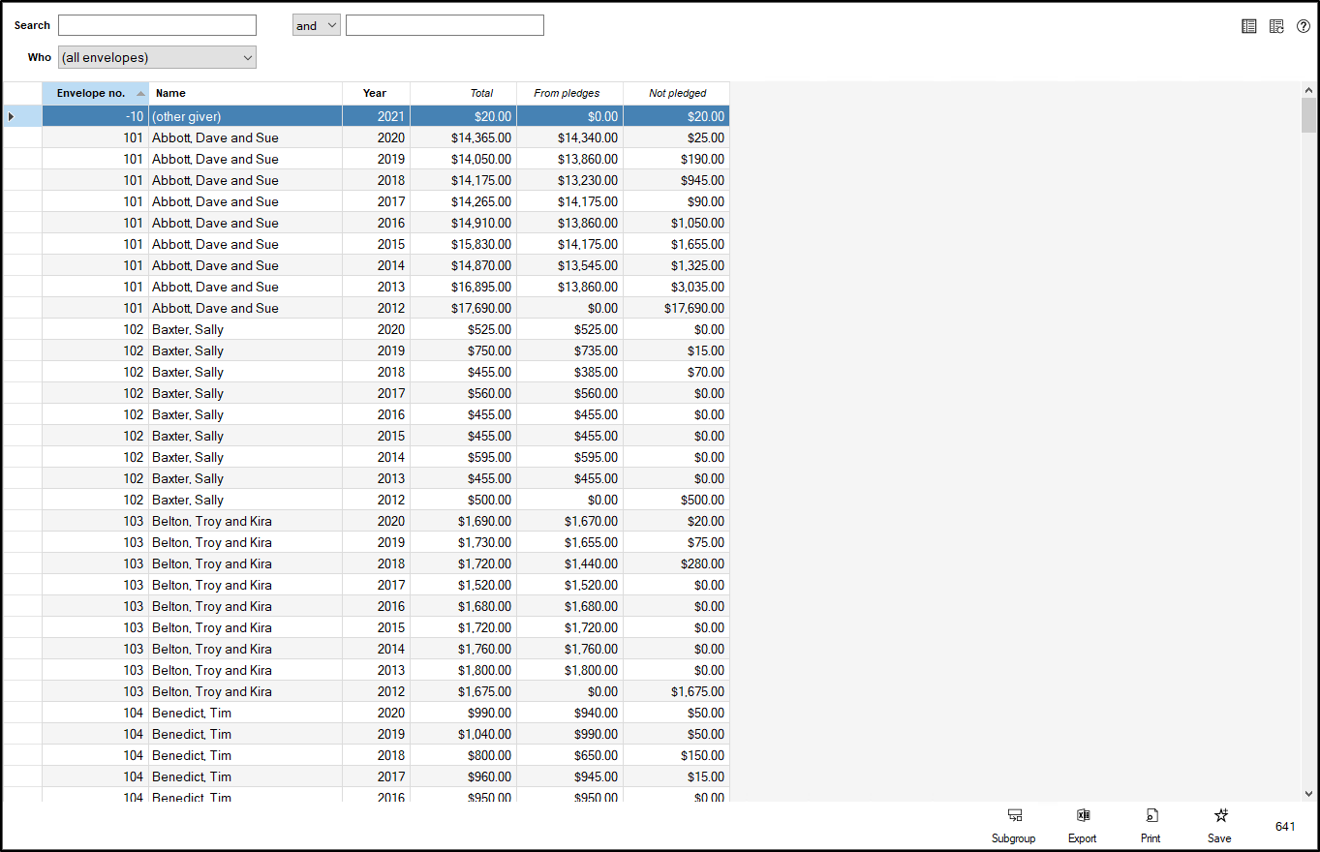Expand the Who envelopes dropdown
Viewport: 1320px width, 852px height.
[157, 58]
